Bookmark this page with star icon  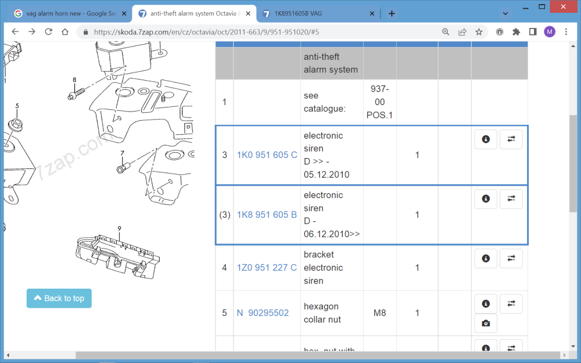(479, 32)
